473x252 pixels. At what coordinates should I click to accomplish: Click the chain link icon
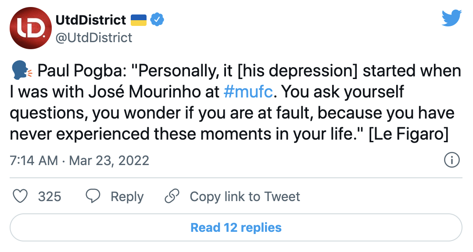172,196
